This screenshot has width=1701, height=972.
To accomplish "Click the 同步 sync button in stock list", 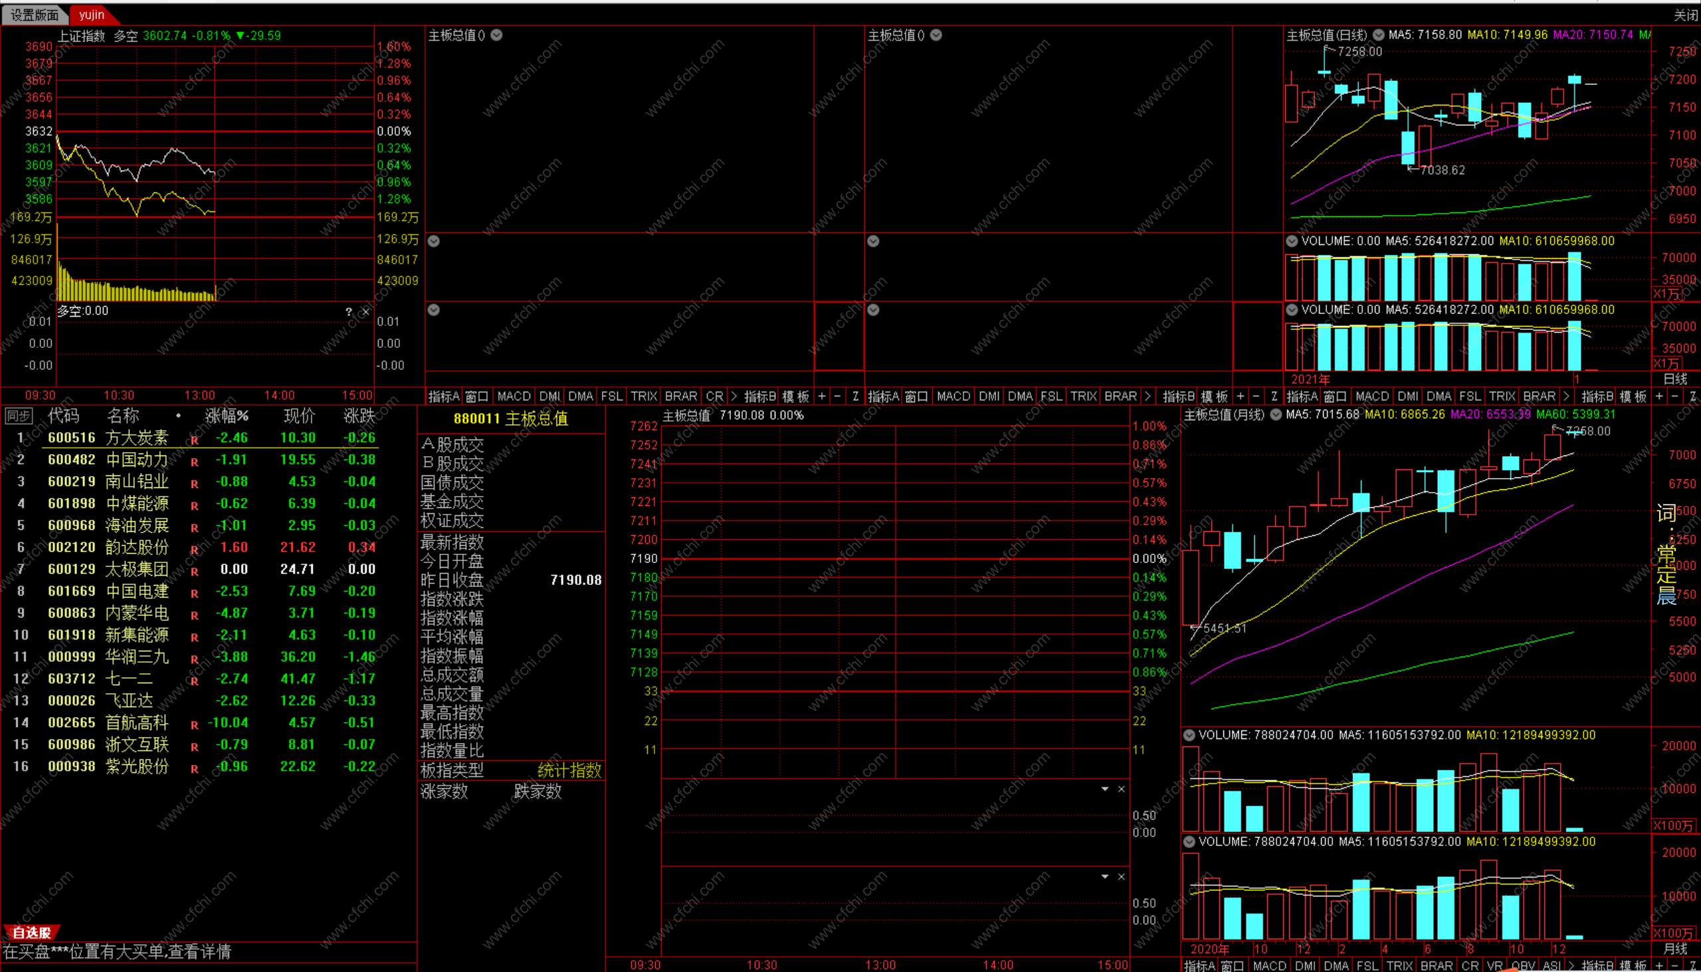I will coord(19,416).
